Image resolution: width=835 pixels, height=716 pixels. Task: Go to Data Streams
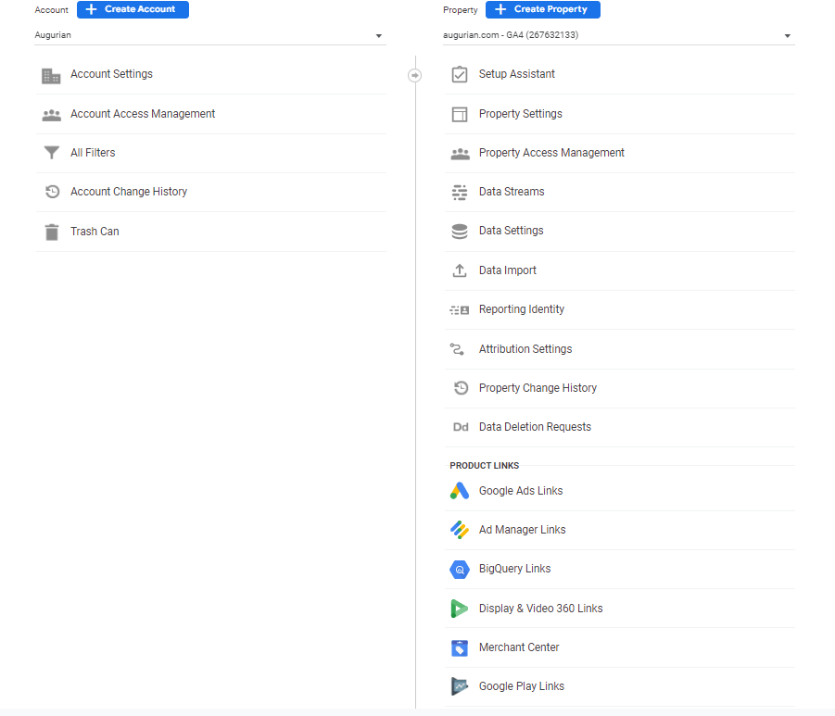pos(620,192)
